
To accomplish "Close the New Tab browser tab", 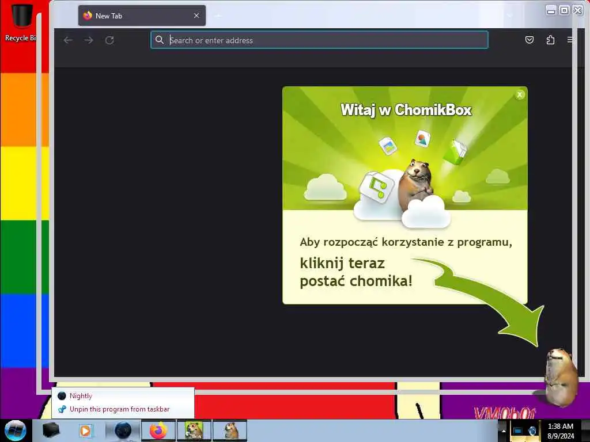I will 196,16.
